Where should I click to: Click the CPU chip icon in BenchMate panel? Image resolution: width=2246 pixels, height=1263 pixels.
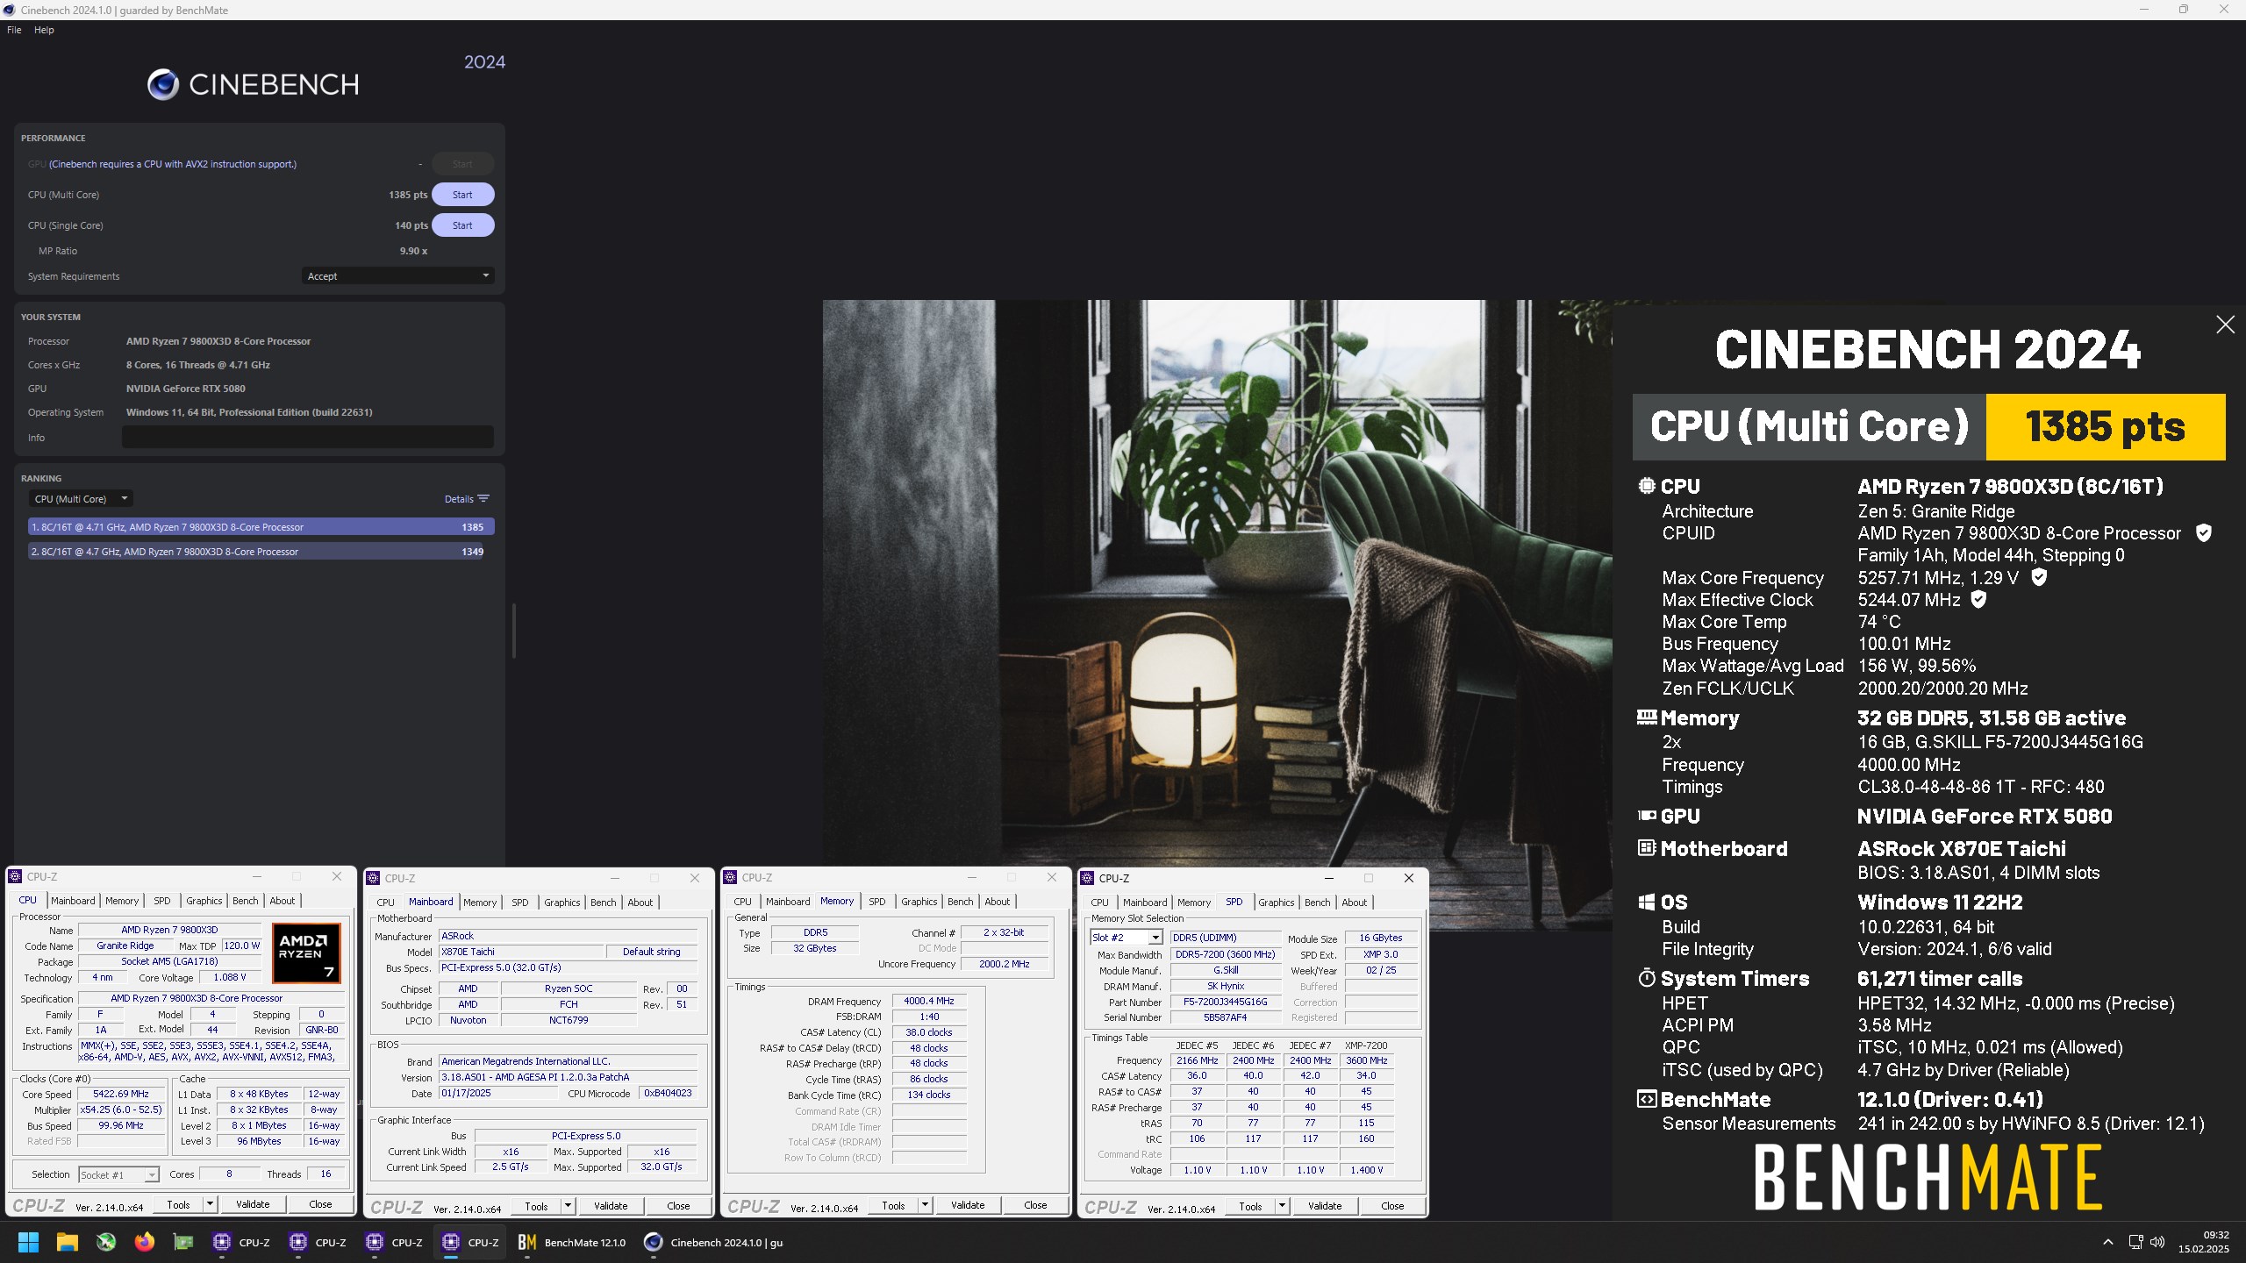coord(1647,486)
